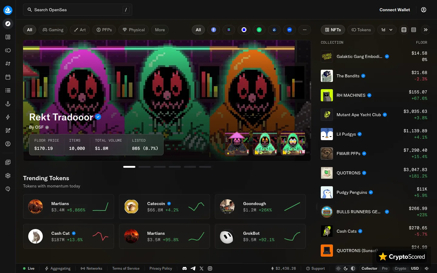Filter by the Ethereum chain icon
Screen dimensions: 437x273
(x=214, y=30)
